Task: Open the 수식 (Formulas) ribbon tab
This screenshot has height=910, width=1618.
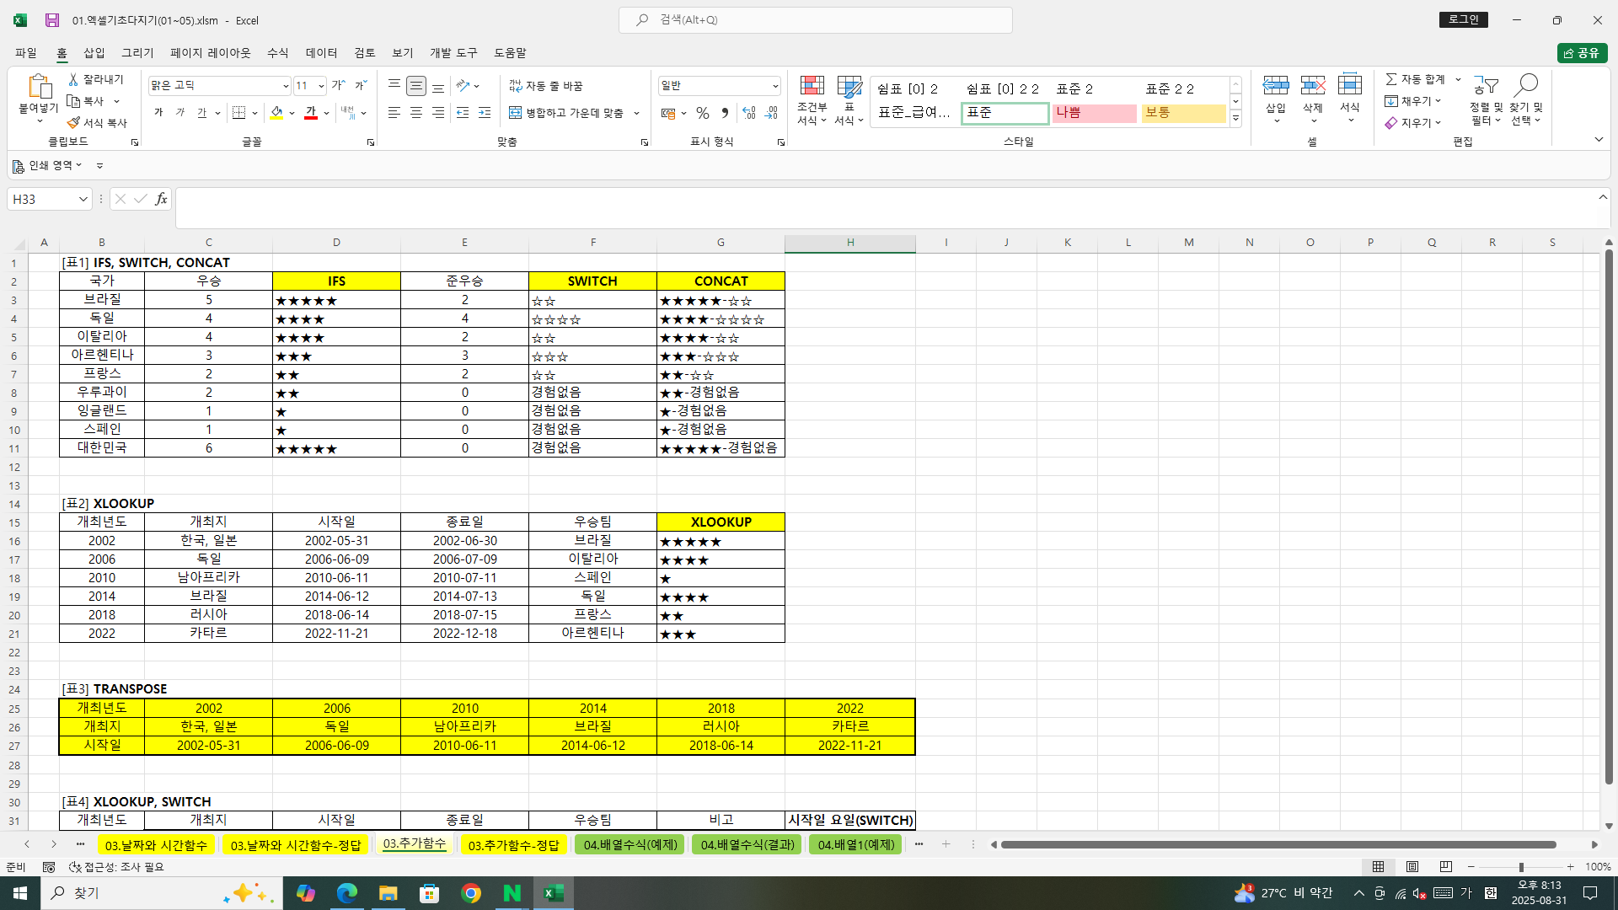Action: 277,52
